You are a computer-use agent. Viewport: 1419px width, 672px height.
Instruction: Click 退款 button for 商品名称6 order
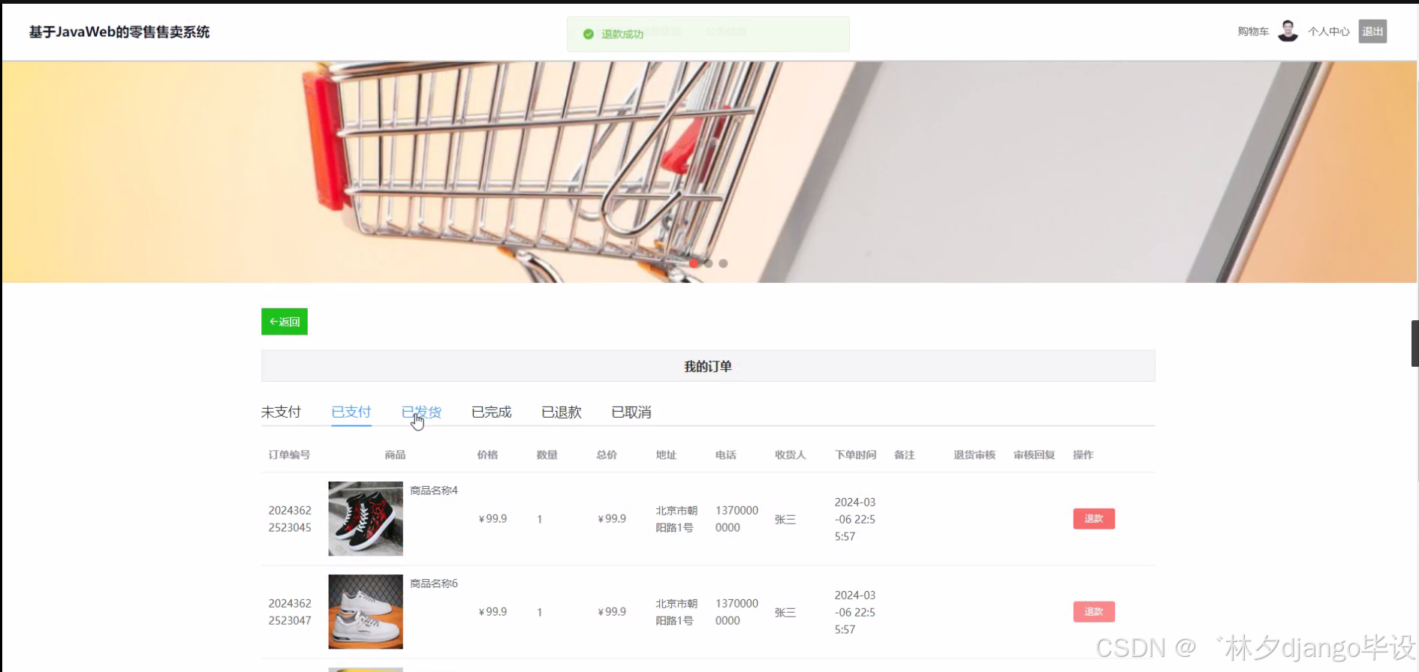pos(1094,612)
